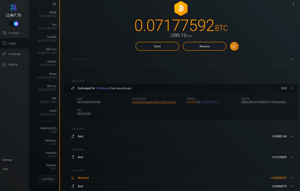Open the blurred orange transaction ID link

pyautogui.click(x=154, y=102)
